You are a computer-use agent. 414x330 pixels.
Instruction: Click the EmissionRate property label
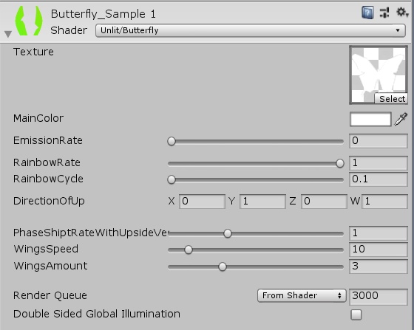tap(48, 140)
